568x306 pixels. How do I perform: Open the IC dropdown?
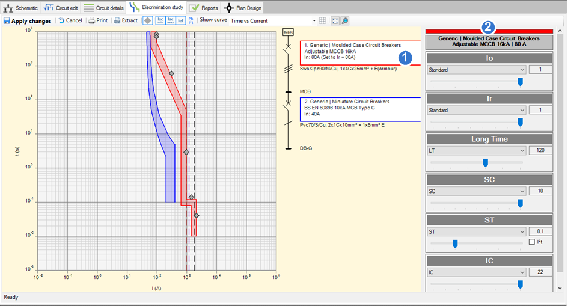[477, 272]
